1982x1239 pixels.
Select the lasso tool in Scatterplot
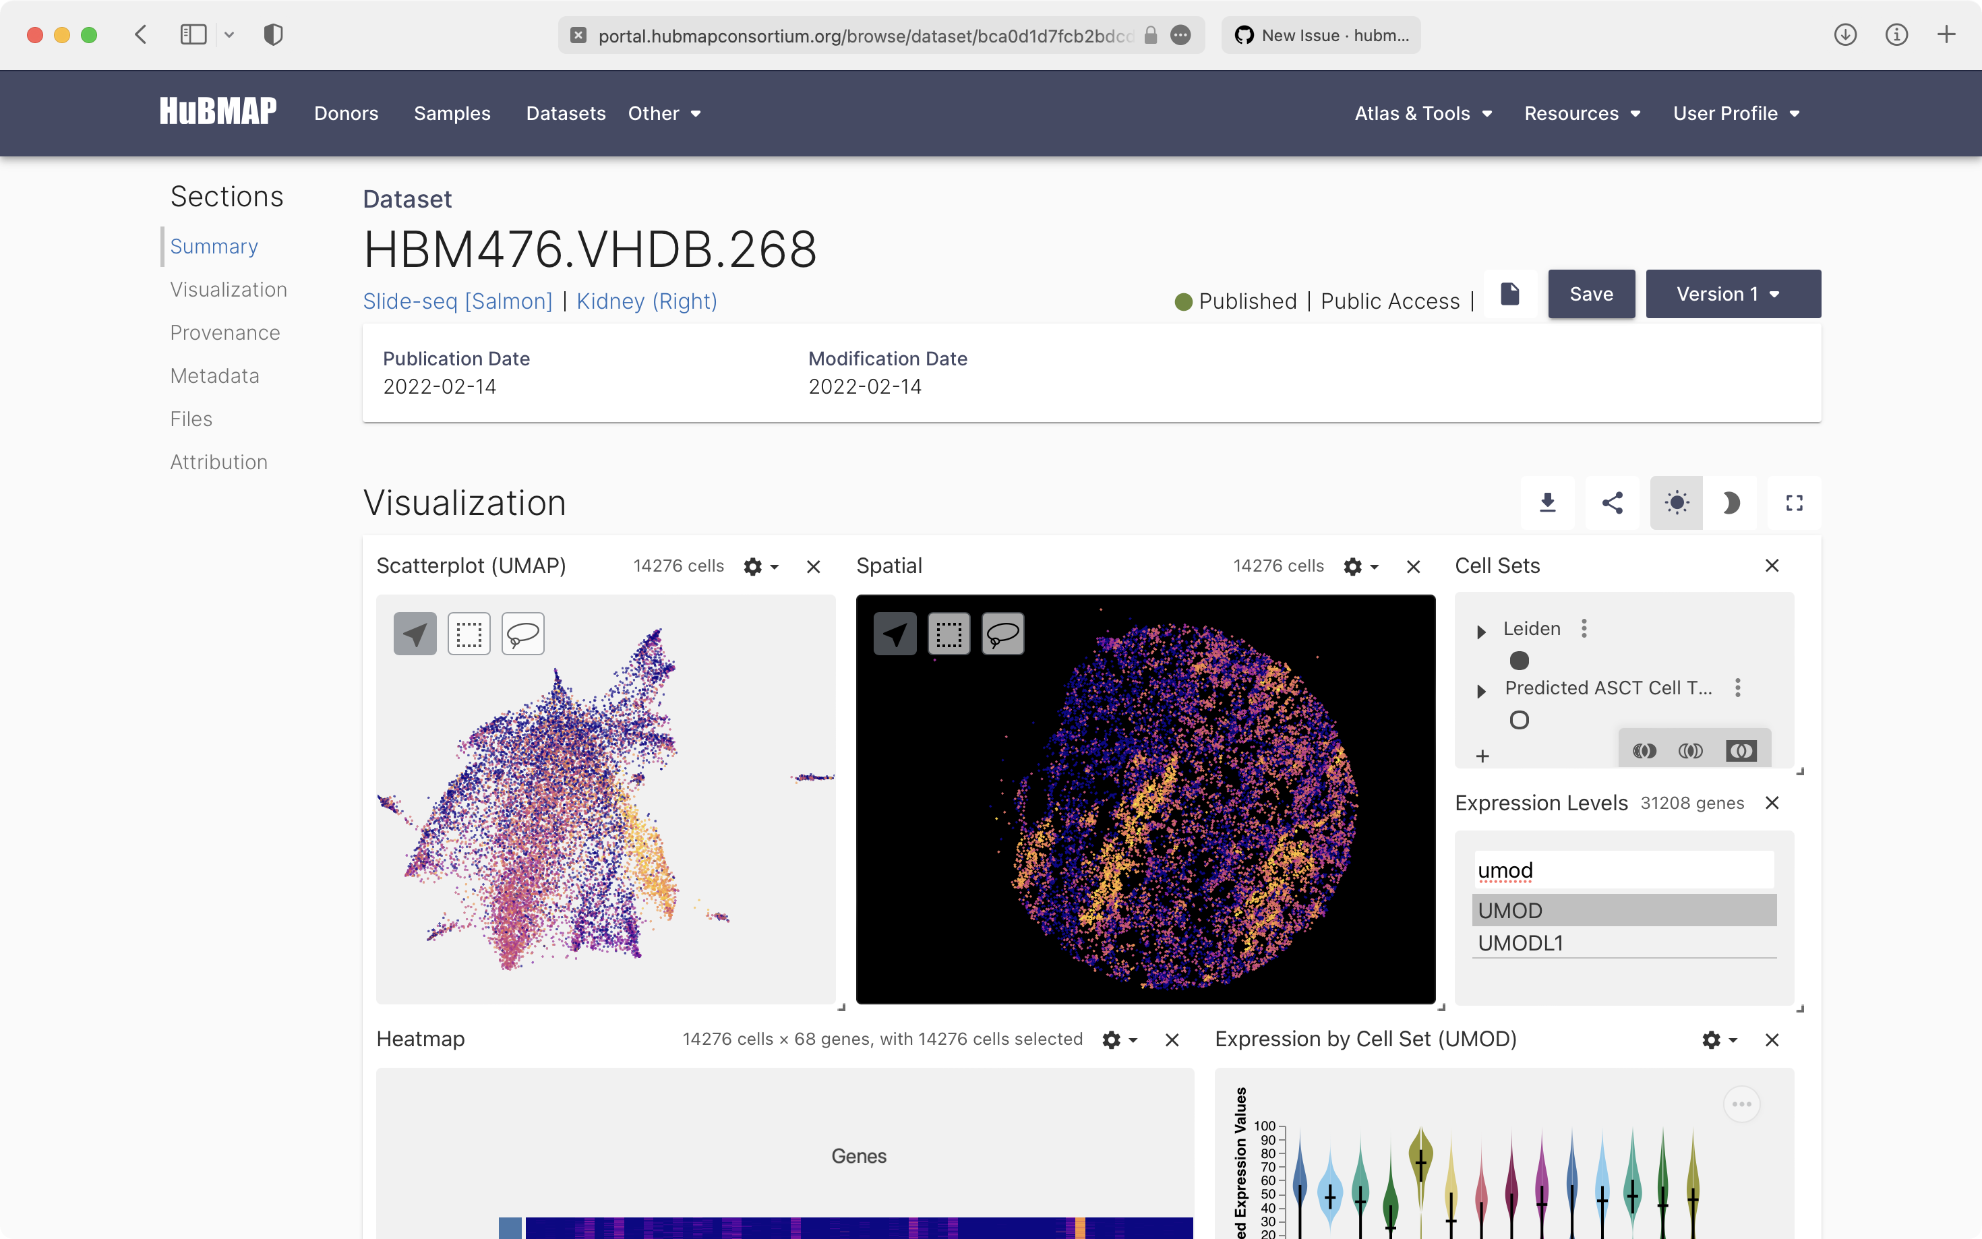522,634
